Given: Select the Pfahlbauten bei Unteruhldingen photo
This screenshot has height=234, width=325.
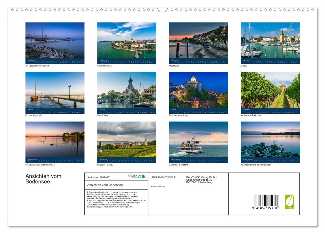Looking at the screenshot, I should tap(55, 139).
